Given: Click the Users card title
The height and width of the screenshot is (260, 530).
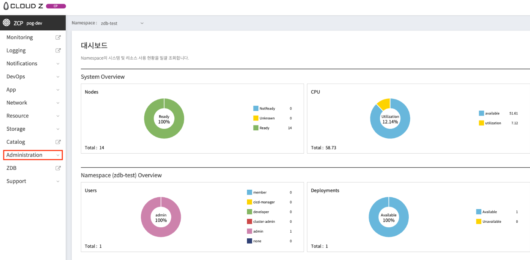Looking at the screenshot, I should pos(91,190).
